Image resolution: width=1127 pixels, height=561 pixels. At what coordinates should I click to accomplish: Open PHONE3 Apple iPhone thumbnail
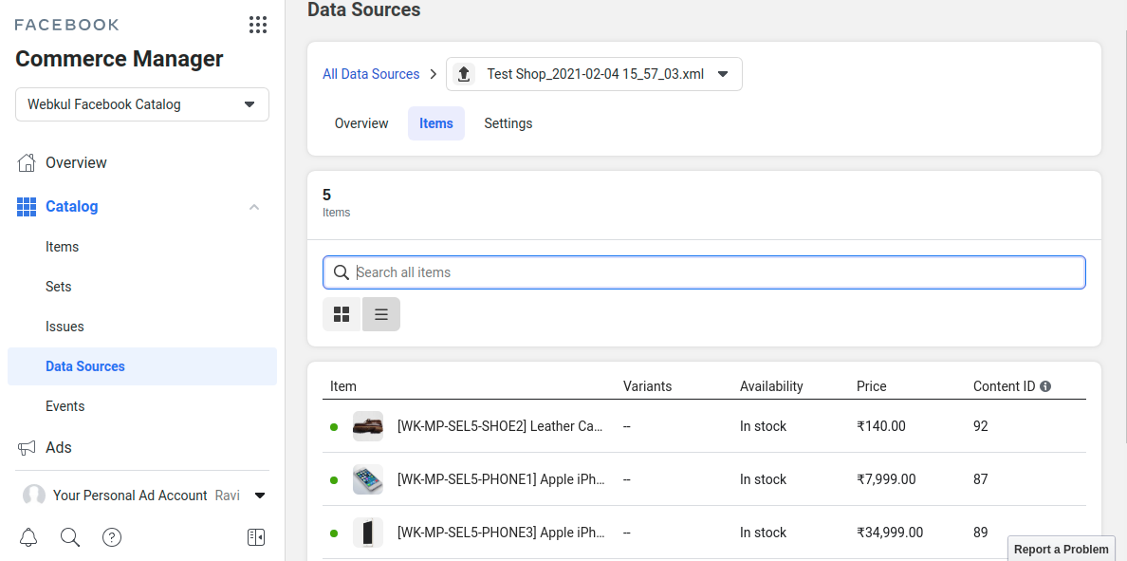(368, 533)
